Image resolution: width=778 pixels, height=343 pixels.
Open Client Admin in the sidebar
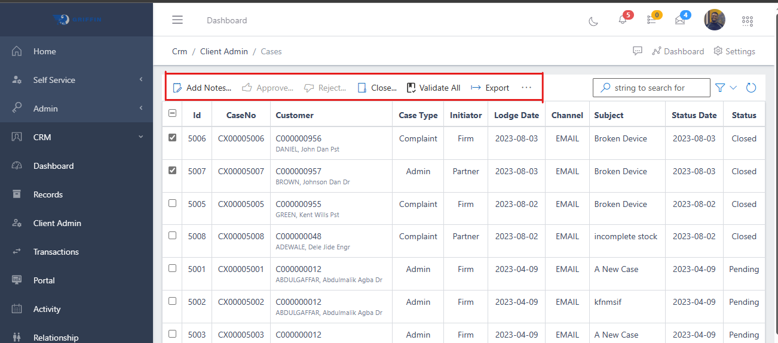[76, 223]
